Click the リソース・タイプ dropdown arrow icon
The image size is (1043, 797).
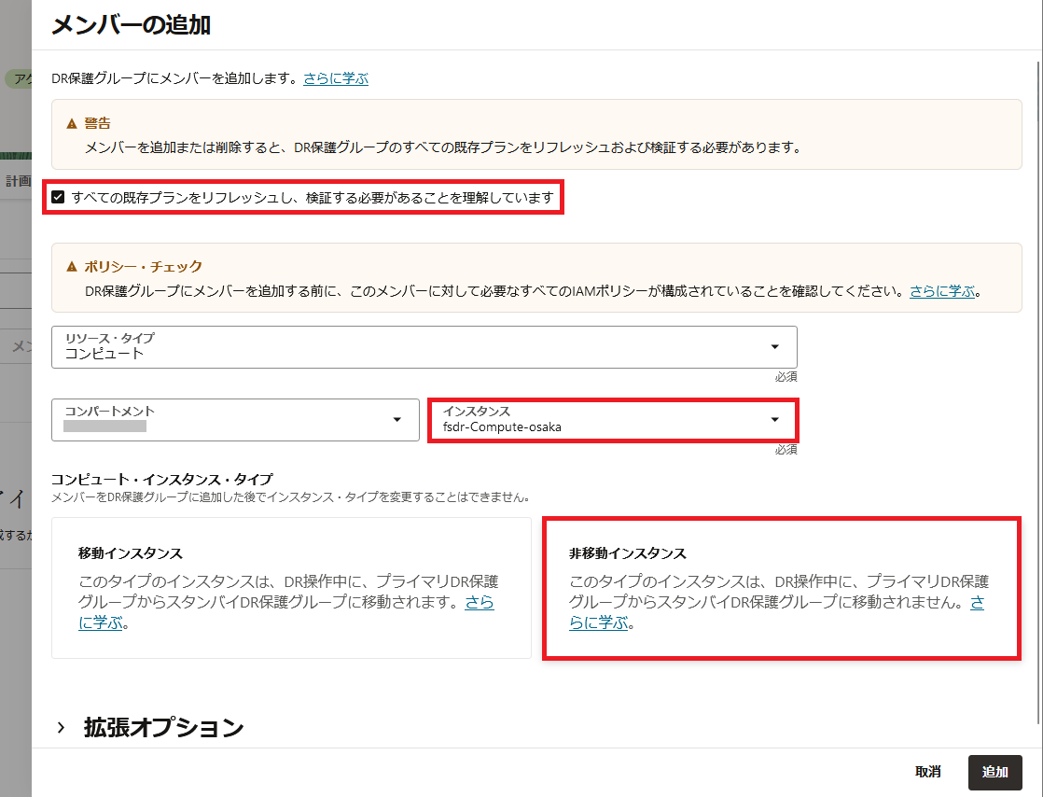[774, 347]
